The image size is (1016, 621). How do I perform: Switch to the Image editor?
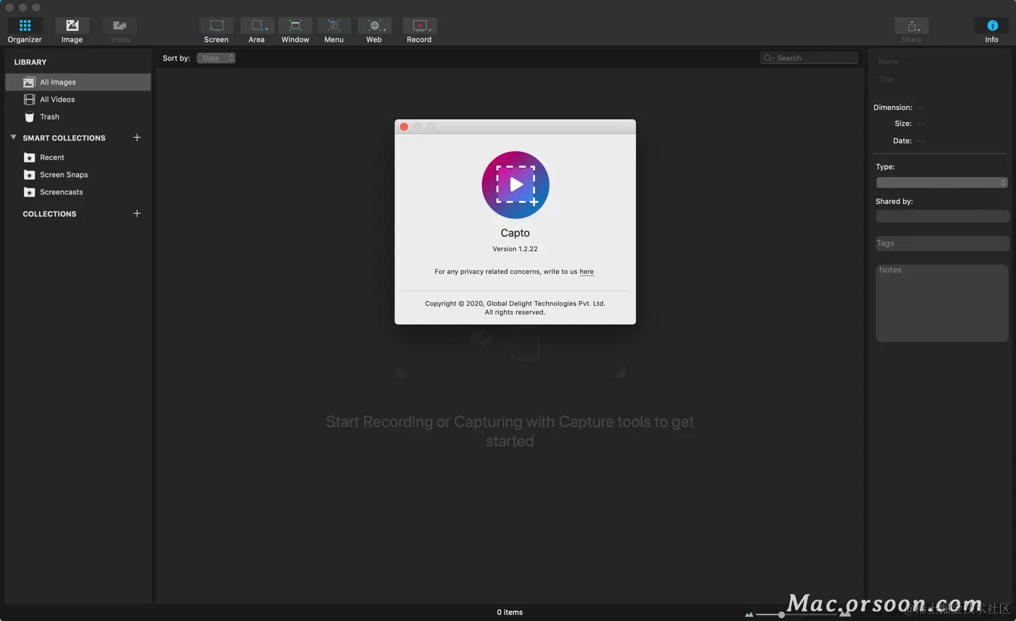click(x=72, y=31)
